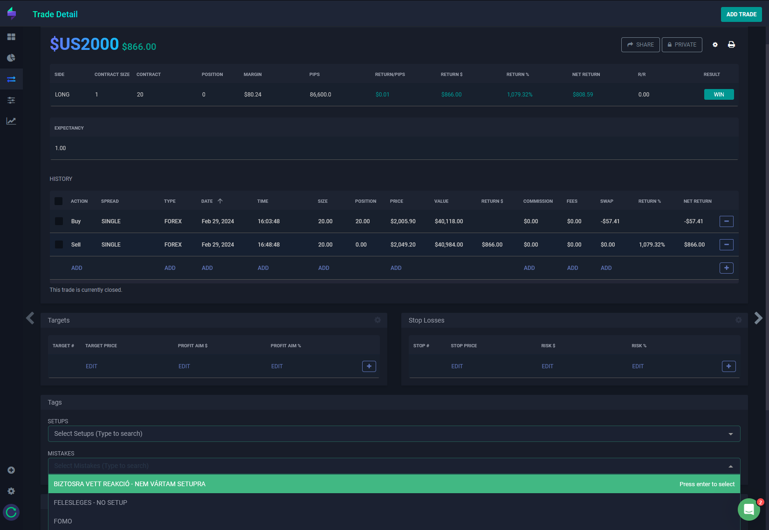Open the line chart analytics sidebar icon
Image resolution: width=769 pixels, height=530 pixels.
tap(11, 121)
